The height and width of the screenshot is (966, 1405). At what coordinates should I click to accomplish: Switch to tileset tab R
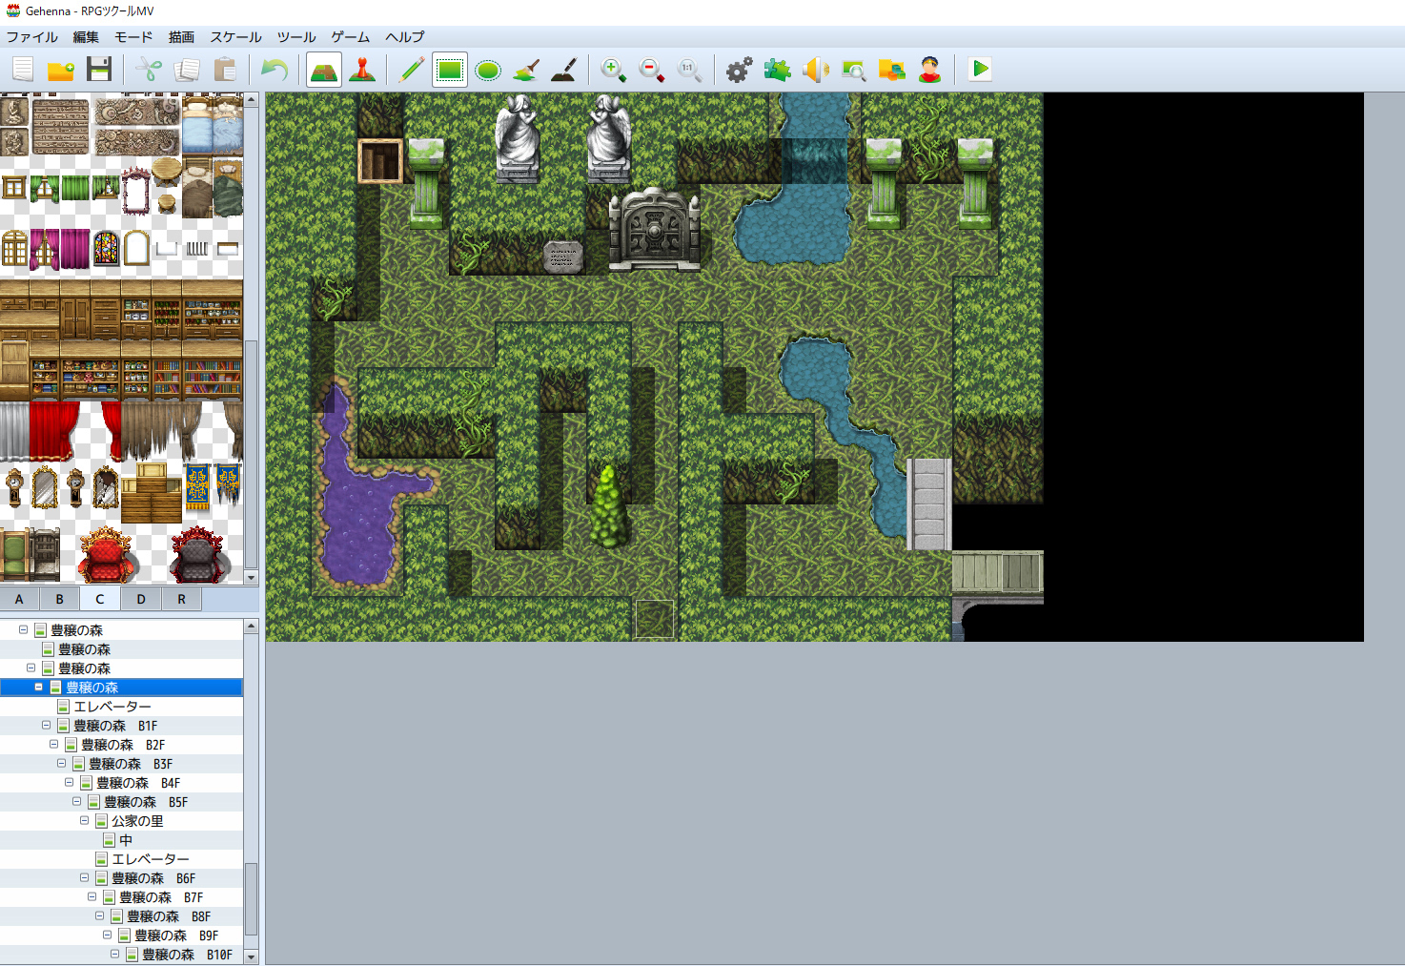coord(181,599)
